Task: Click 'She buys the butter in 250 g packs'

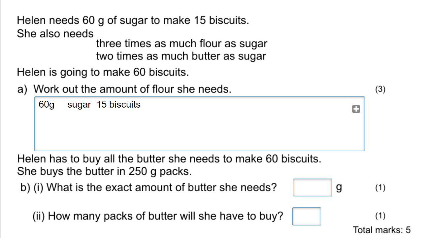Action: 104,171
